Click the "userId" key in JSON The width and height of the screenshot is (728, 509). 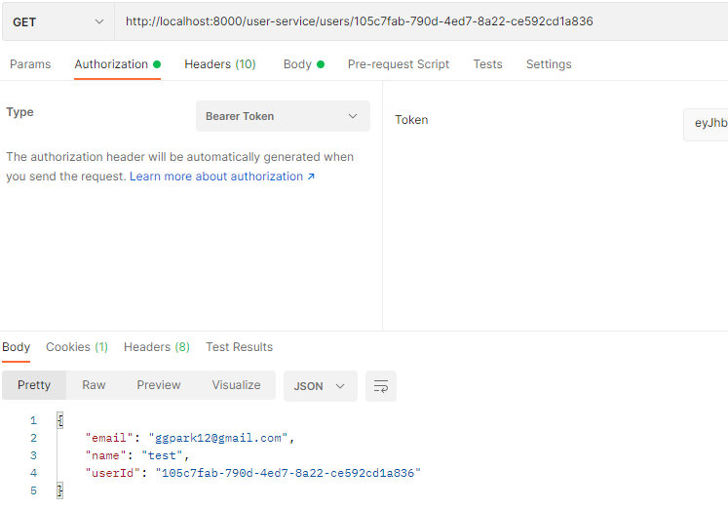[113, 473]
